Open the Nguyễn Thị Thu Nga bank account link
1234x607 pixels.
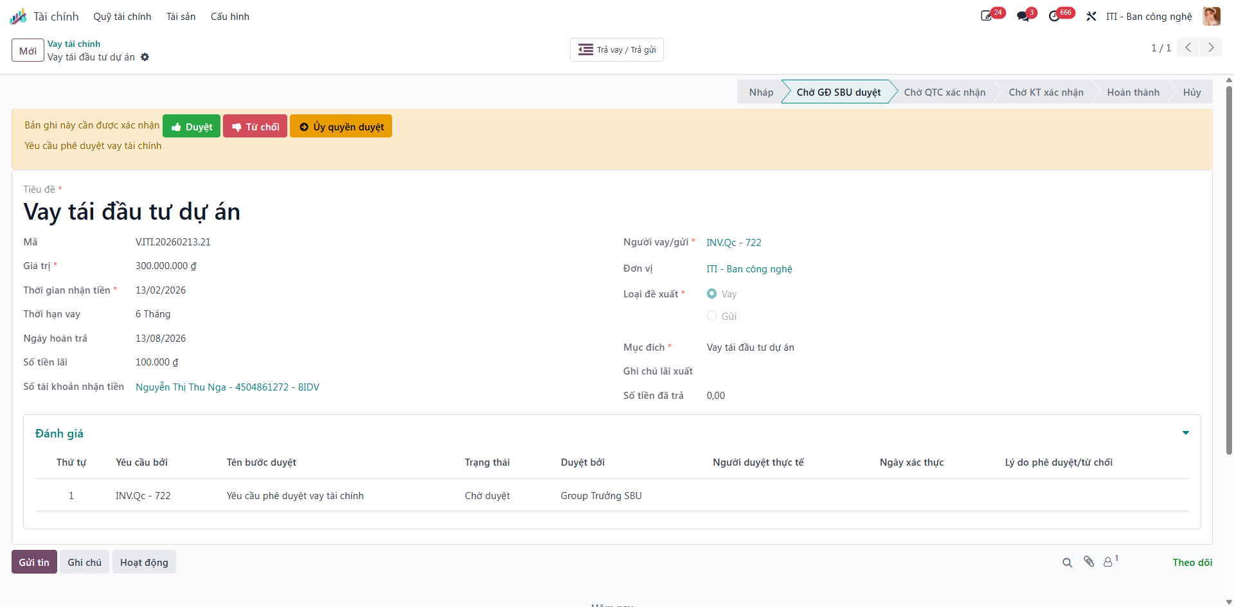coord(228,387)
